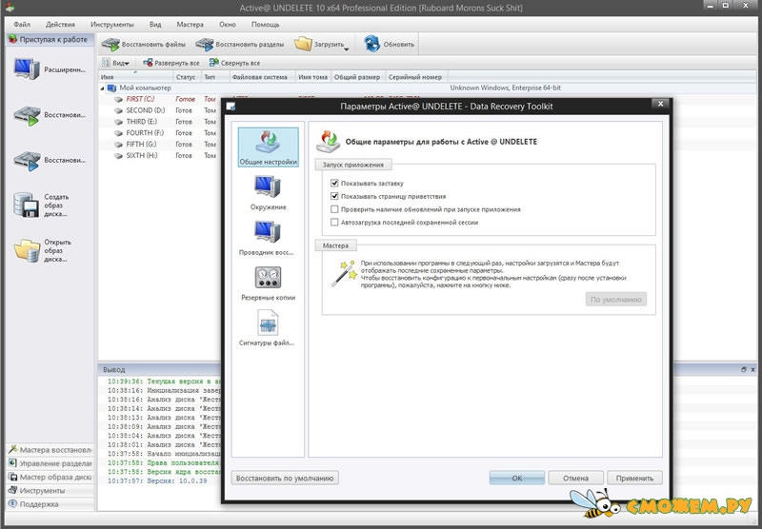This screenshot has height=529, width=762.
Task: Click the OK button
Action: click(x=517, y=478)
